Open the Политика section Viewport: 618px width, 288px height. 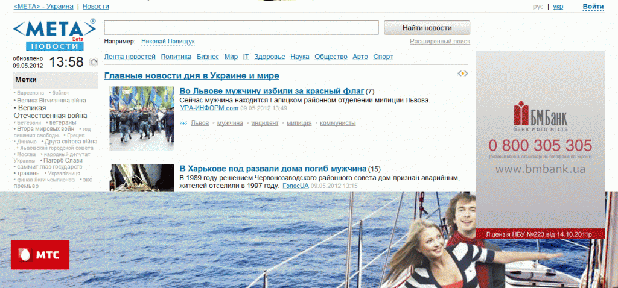[x=176, y=57]
